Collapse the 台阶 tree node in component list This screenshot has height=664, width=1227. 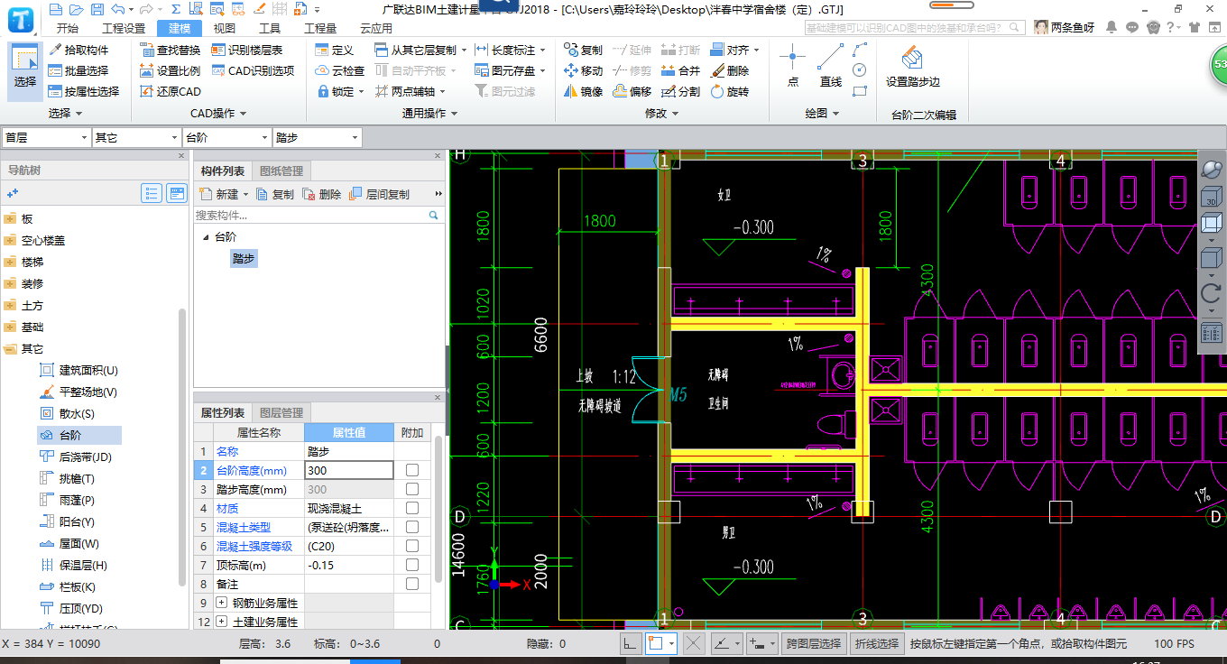[205, 236]
